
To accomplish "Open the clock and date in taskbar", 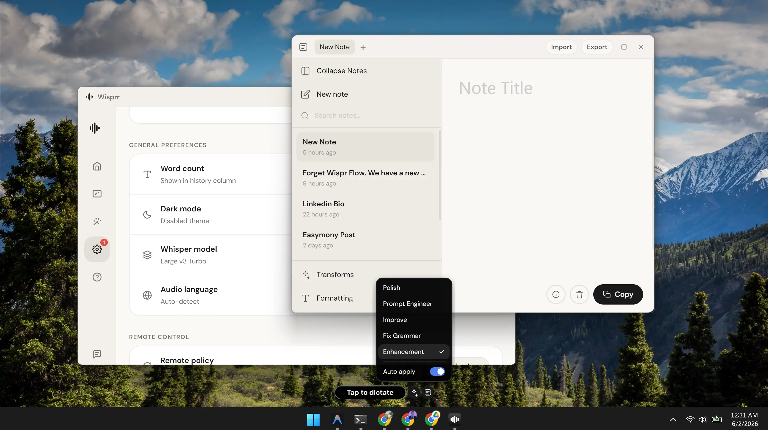I will [x=744, y=420].
